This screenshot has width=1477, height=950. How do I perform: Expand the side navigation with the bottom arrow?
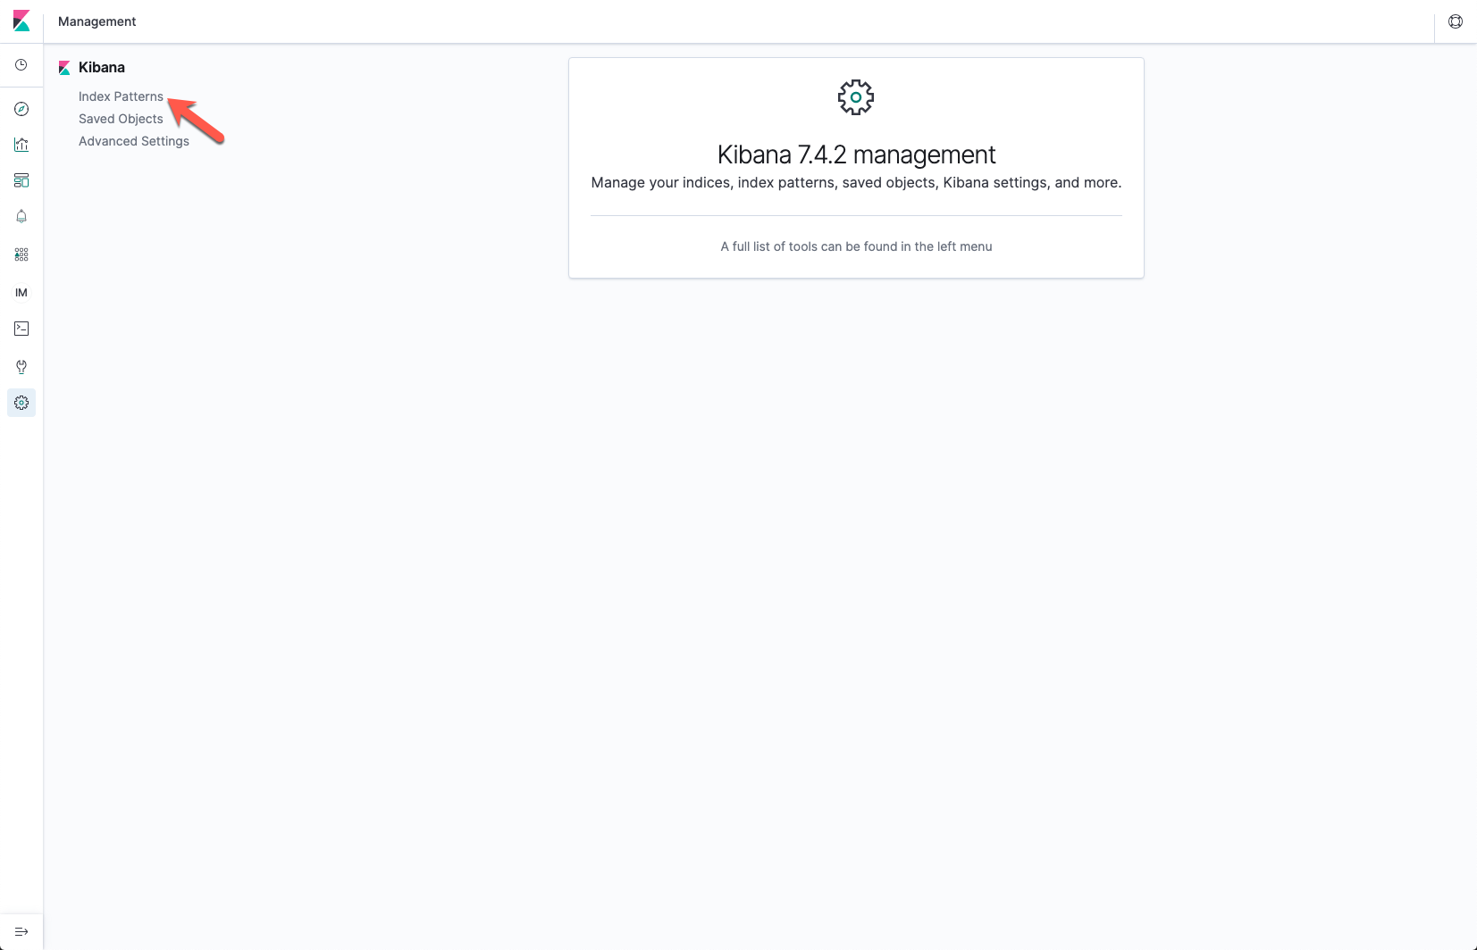tap(21, 932)
